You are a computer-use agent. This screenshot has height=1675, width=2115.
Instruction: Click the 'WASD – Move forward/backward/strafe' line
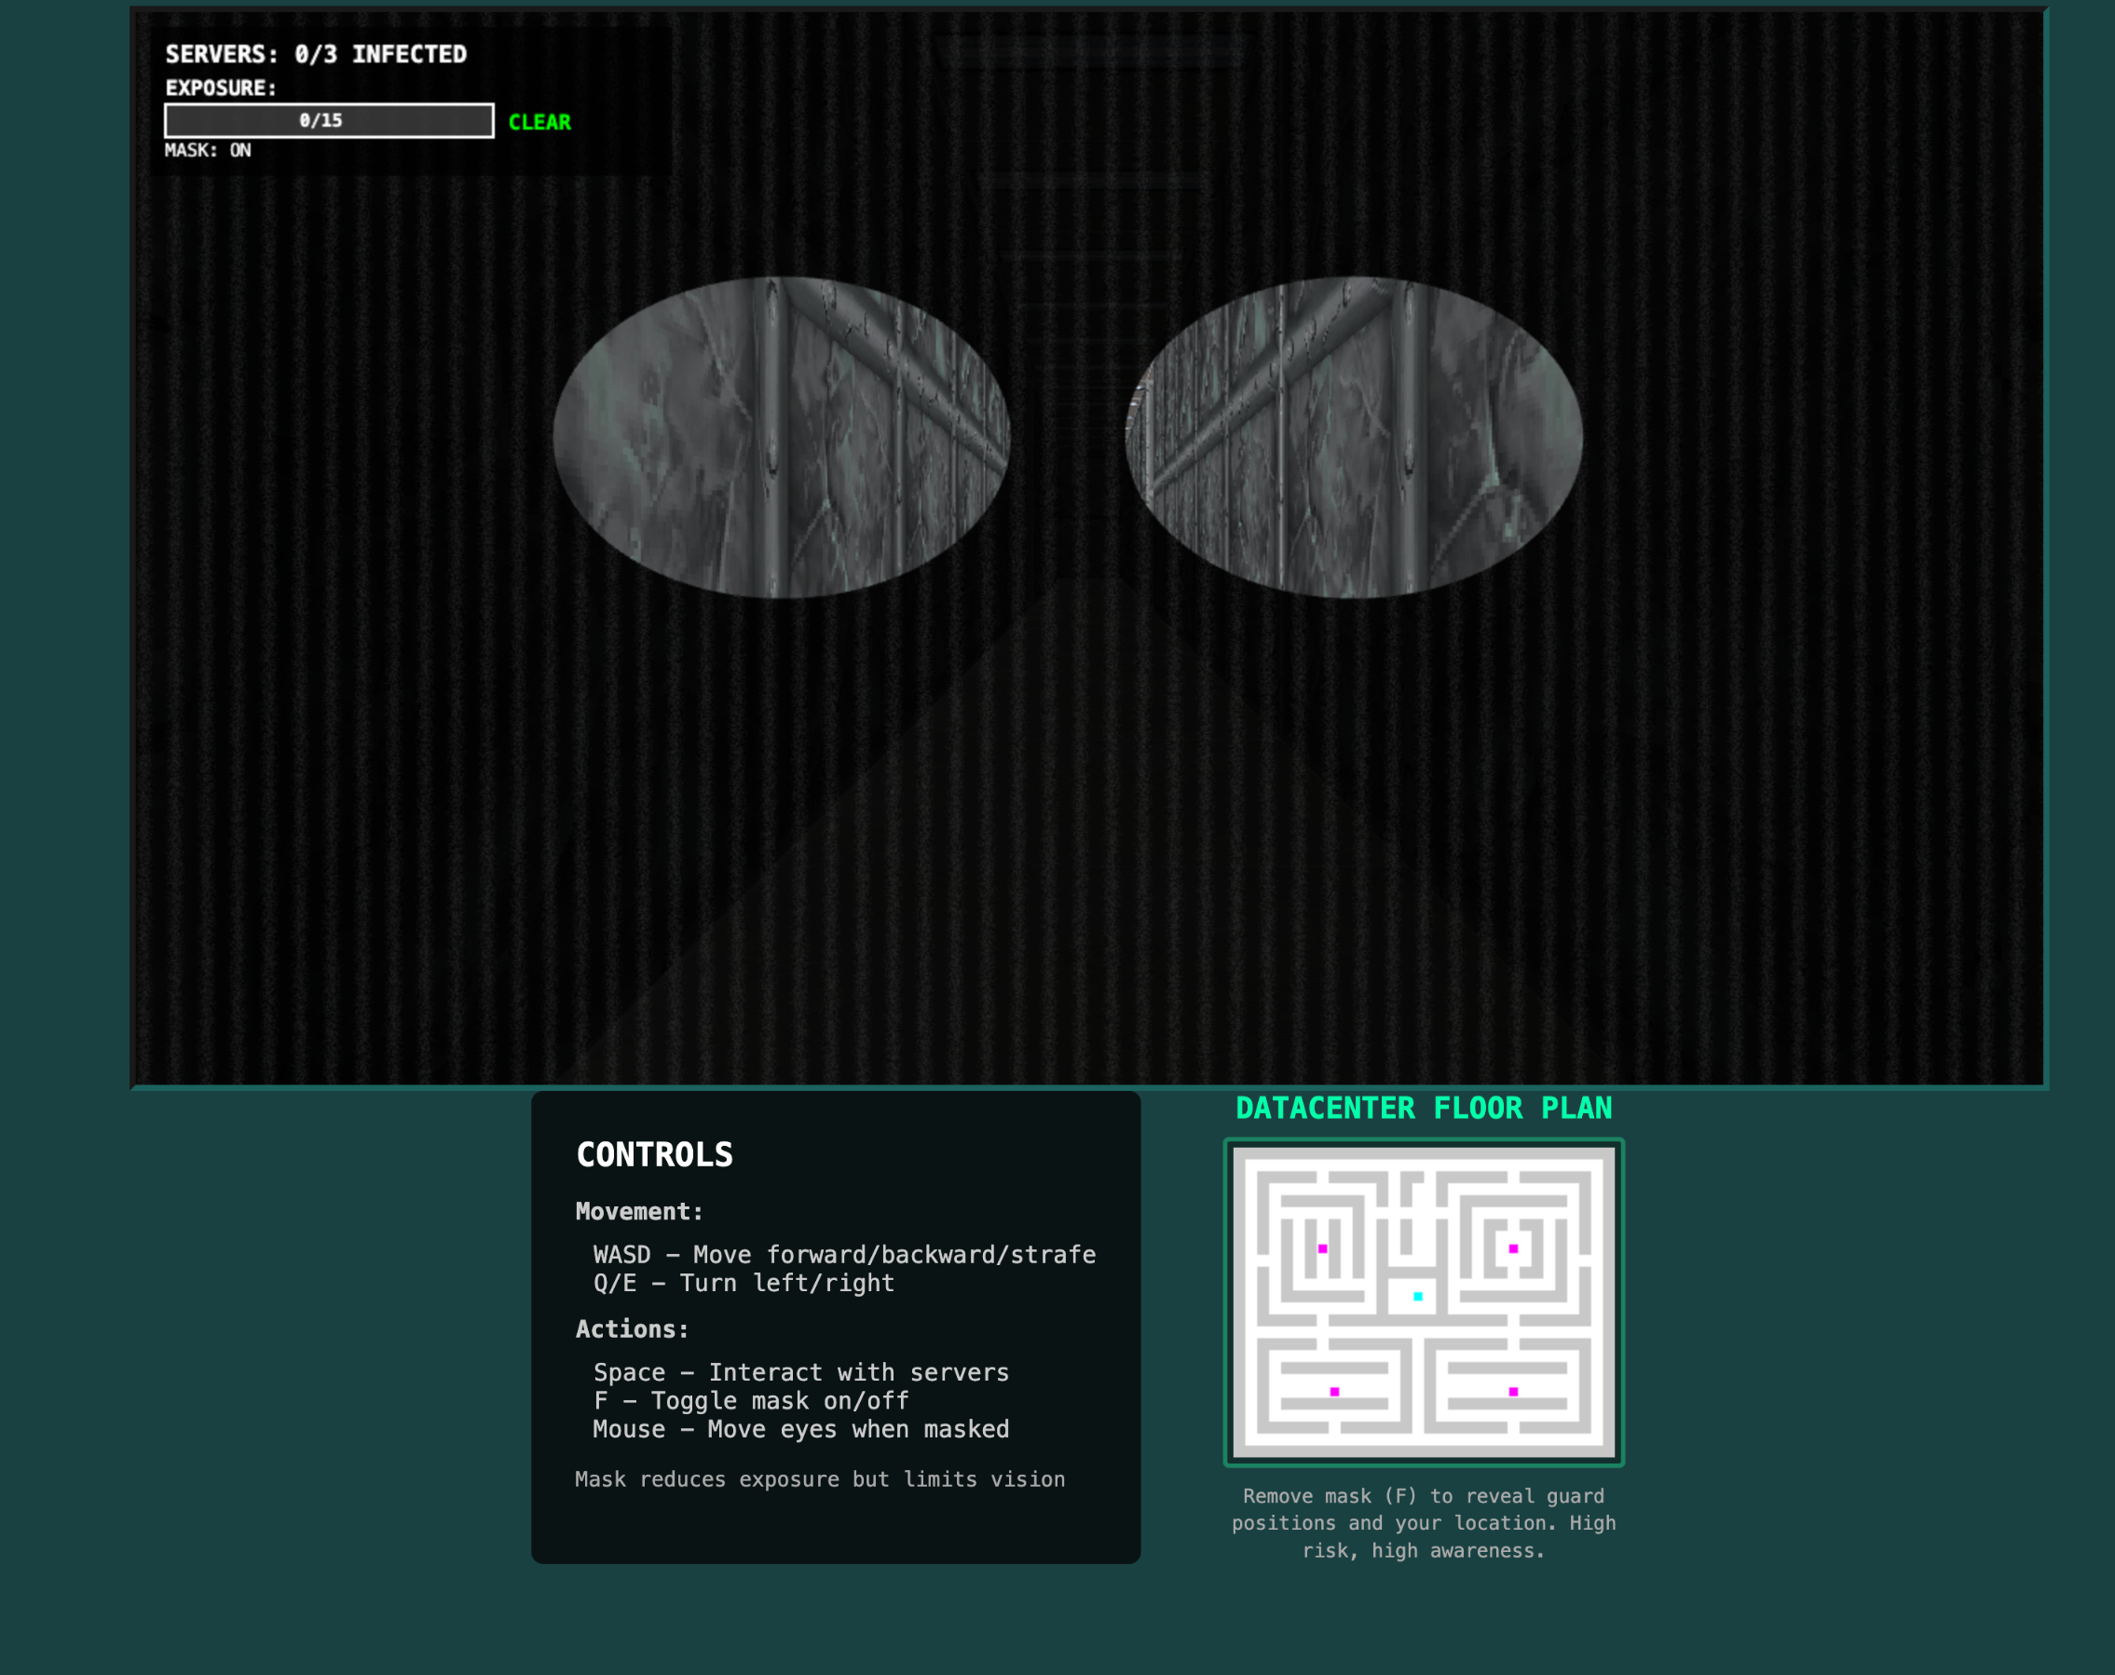point(844,1254)
